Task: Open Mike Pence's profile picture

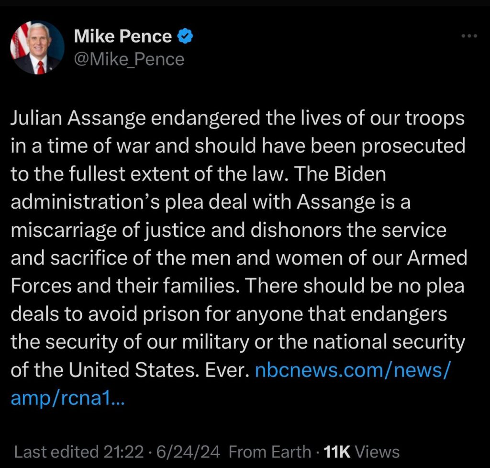Action: (37, 48)
